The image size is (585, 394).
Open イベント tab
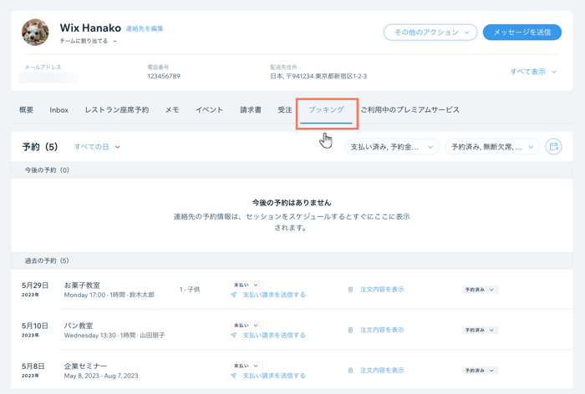click(209, 110)
